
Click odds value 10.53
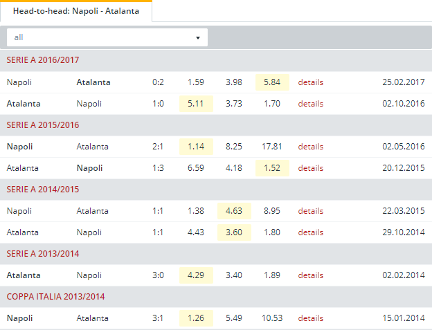click(272, 318)
